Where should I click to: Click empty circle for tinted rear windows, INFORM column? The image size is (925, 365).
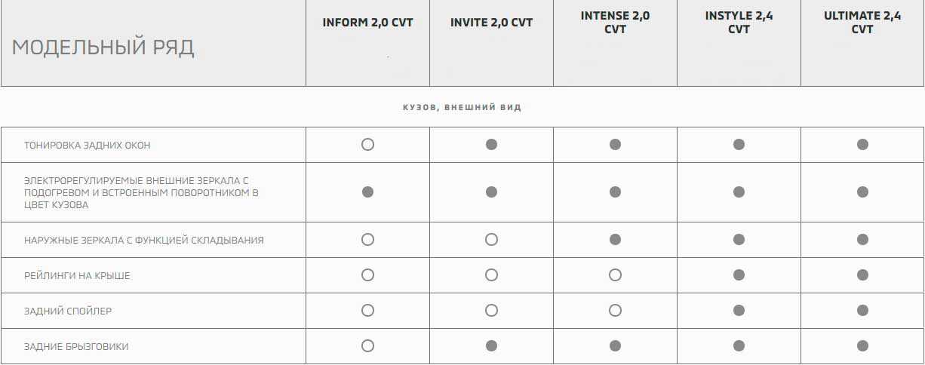click(x=367, y=145)
